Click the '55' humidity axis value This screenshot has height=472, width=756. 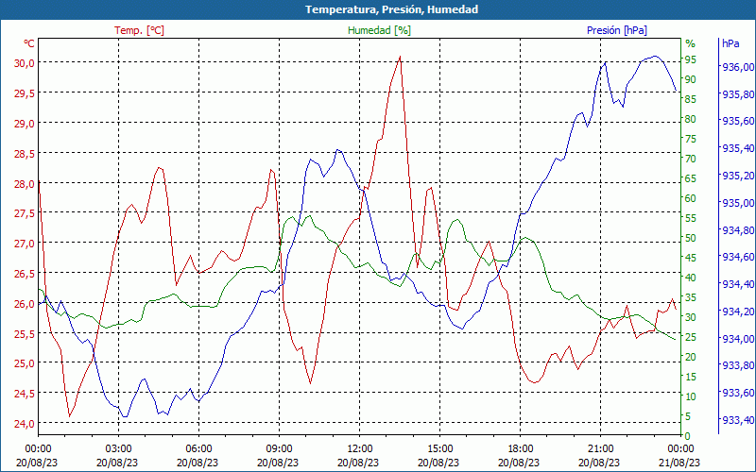pyautogui.click(x=691, y=218)
